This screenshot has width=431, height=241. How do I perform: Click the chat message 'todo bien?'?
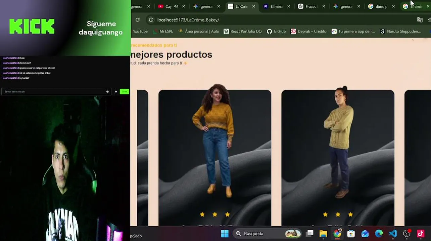(16, 63)
